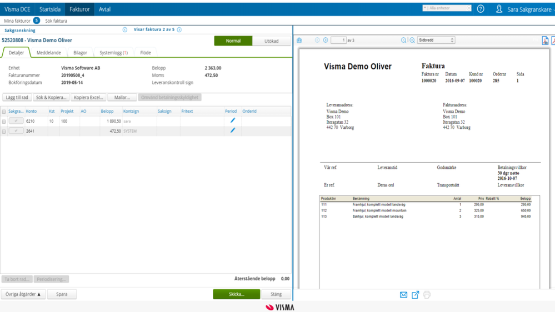Image resolution: width=555 pixels, height=312 pixels.
Task: Select the Detaljer tab
Action: 16,52
